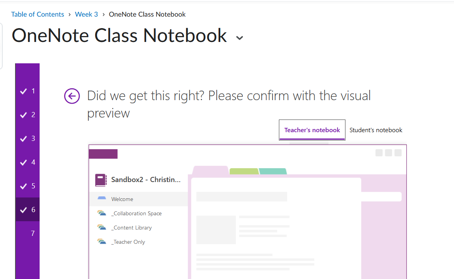Viewport: 454px width, 279px height.
Task: Click the _Content Library section group icon
Action: point(102,228)
